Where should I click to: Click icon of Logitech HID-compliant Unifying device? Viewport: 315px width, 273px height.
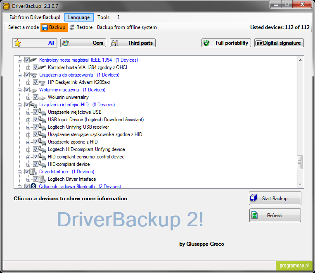(x=42, y=149)
